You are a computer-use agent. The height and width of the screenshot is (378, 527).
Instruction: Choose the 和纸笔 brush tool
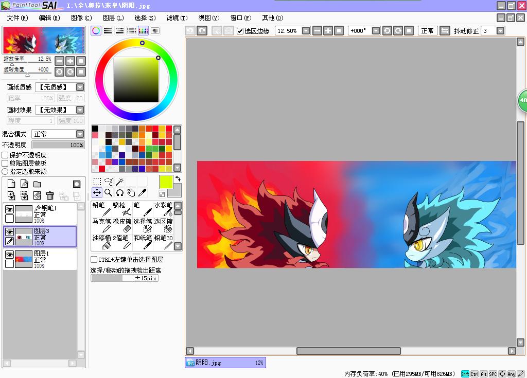pos(143,242)
